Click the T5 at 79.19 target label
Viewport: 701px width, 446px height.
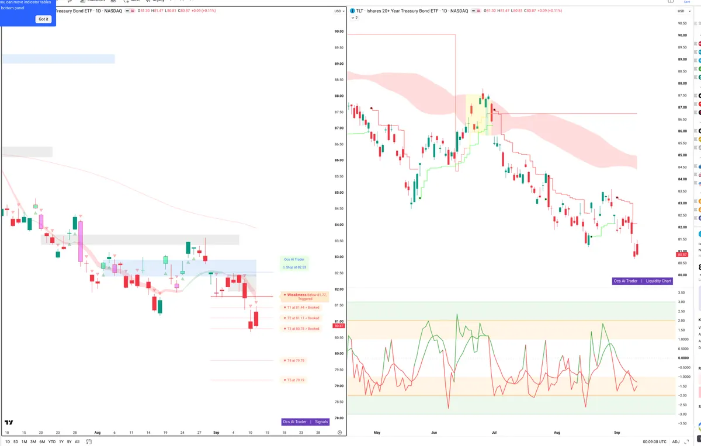(x=294, y=380)
